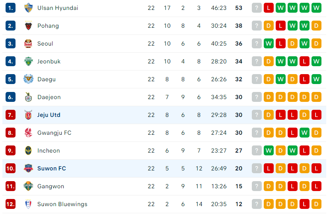Screen dimensions: 329x218
Task: Select the Daegu team logo
Action: tap(28, 79)
